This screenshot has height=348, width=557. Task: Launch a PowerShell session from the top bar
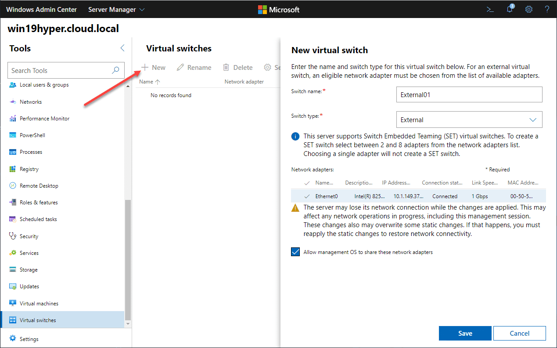pyautogui.click(x=490, y=9)
